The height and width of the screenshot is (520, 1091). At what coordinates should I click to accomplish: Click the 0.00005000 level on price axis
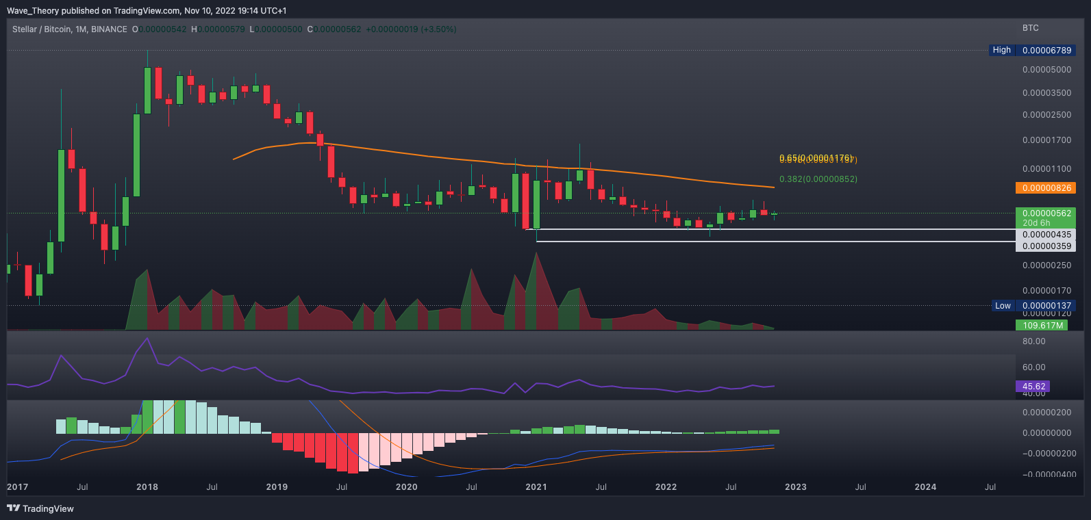pos(1046,70)
